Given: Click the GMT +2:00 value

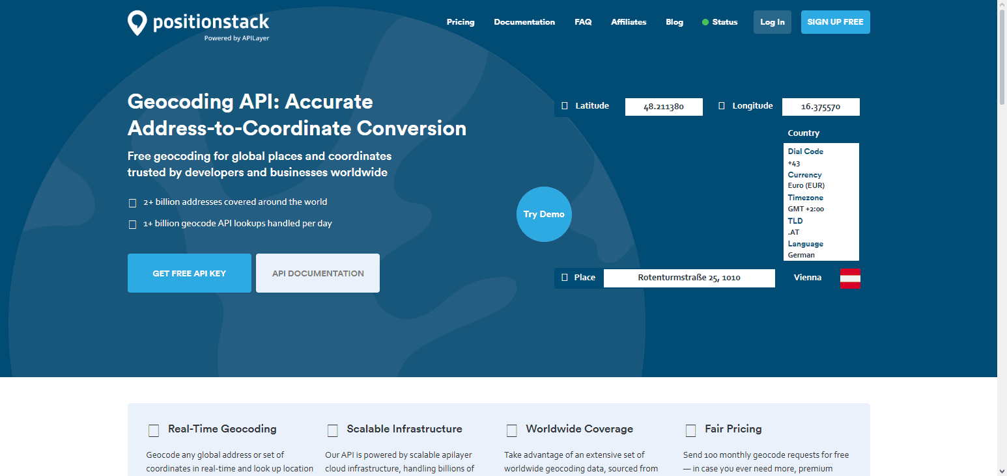Looking at the screenshot, I should [806, 209].
